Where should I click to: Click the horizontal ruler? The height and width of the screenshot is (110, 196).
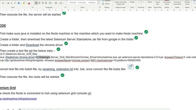(98, 10)
